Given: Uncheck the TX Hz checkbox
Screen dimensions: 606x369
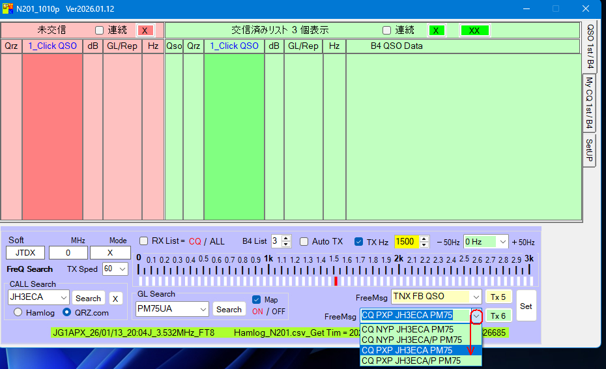Looking at the screenshot, I should pos(358,241).
